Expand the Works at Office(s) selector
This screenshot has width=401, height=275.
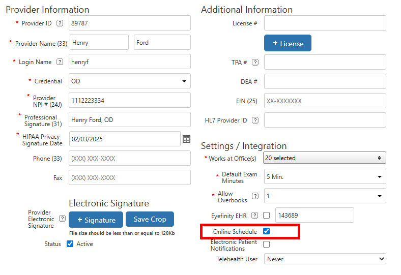pos(324,158)
